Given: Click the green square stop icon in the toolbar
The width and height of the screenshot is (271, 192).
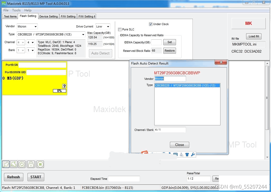Looking at the screenshot, I should click(40, 164).
